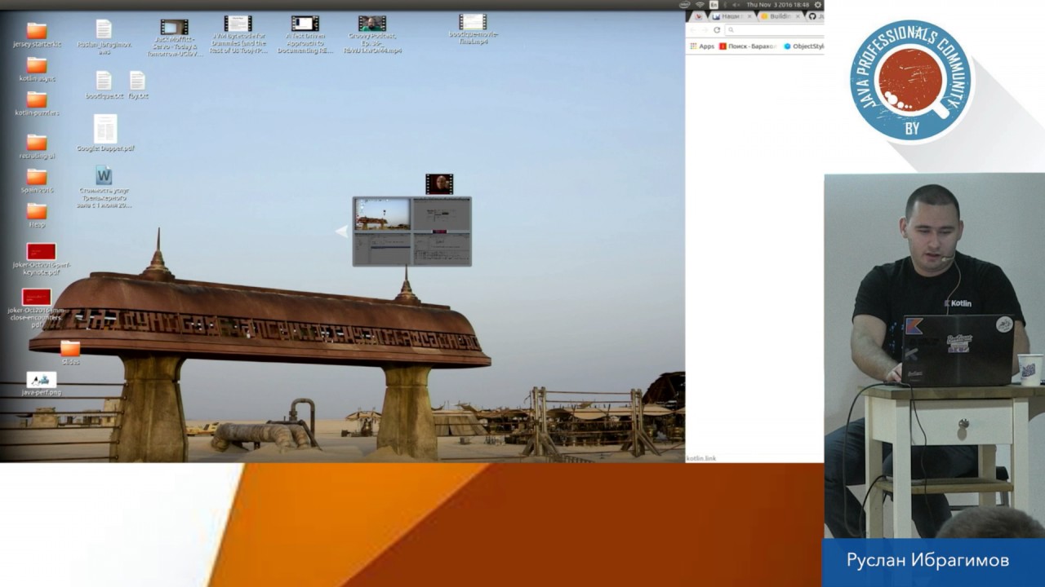
Task: Open the sound volume indicator in top panel
Action: pyautogui.click(x=736, y=5)
